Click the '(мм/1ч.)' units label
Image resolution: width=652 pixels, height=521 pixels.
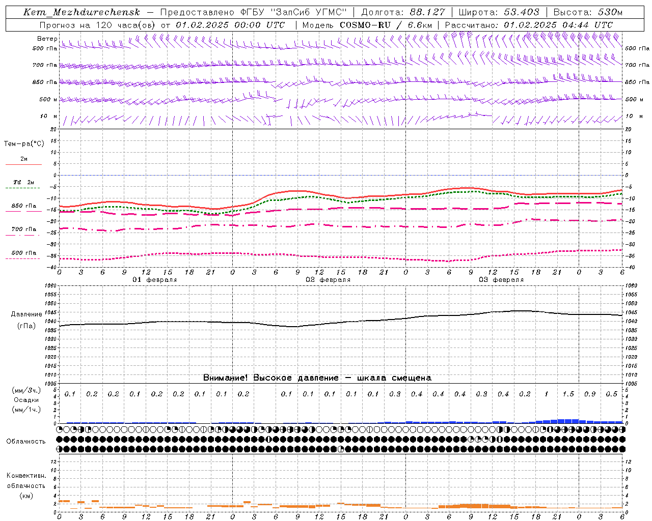pyautogui.click(x=26, y=410)
